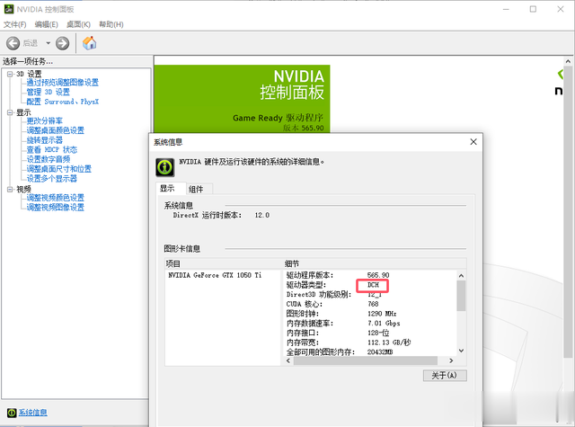The image size is (575, 427).
Task: Click the CUDA 核心 row
Action: 370,304
